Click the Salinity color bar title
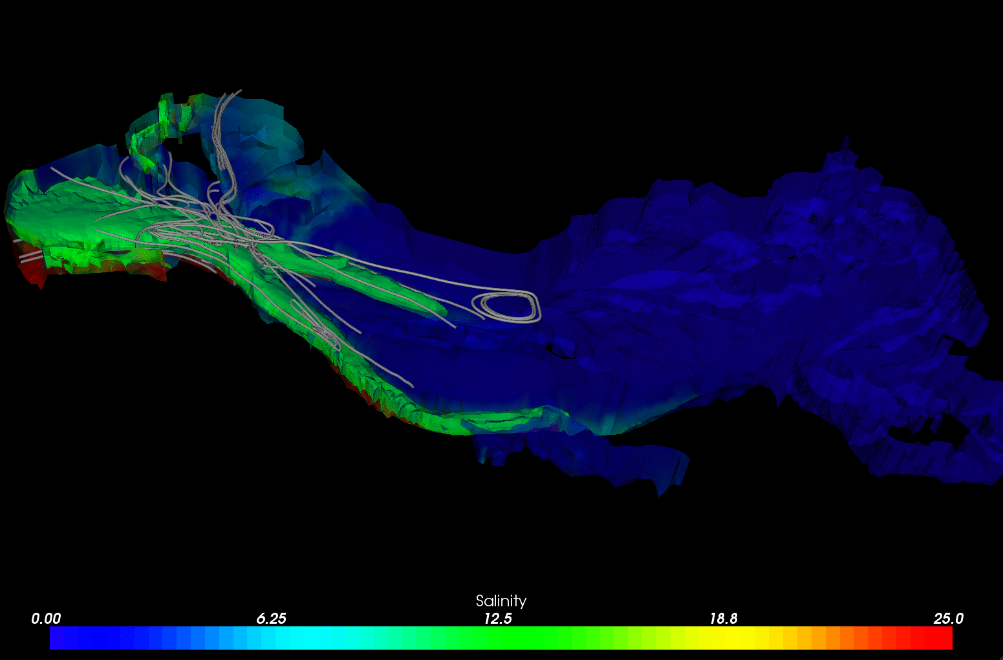1003x660 pixels. [501, 600]
